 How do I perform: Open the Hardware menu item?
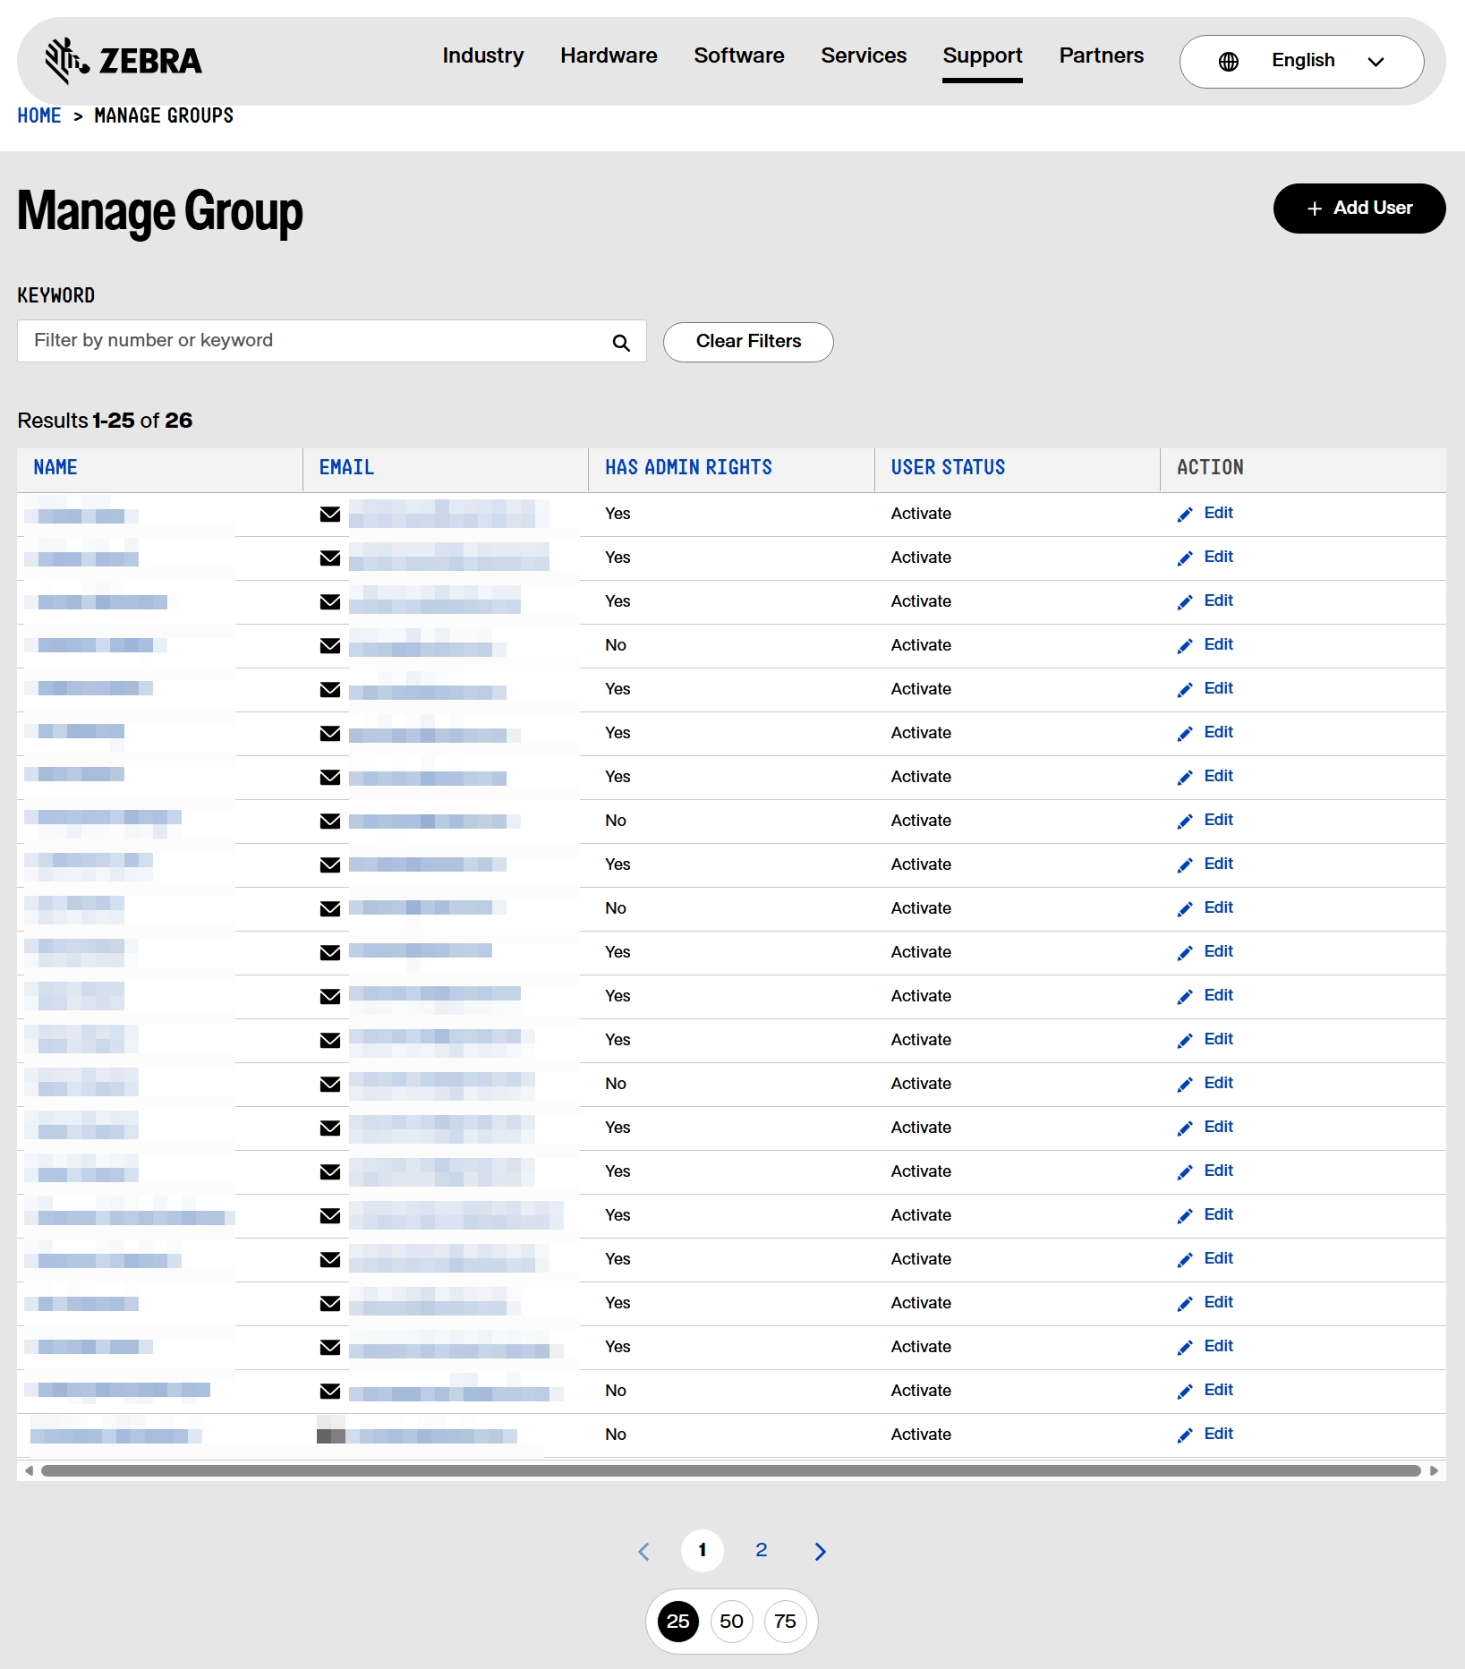pyautogui.click(x=609, y=55)
